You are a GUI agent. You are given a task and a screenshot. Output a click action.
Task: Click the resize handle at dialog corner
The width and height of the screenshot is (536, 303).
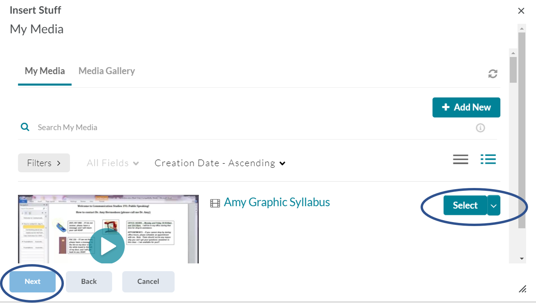point(523,289)
